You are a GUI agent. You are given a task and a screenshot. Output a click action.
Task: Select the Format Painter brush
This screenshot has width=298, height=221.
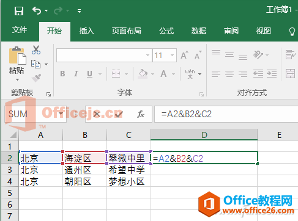pos(36,78)
